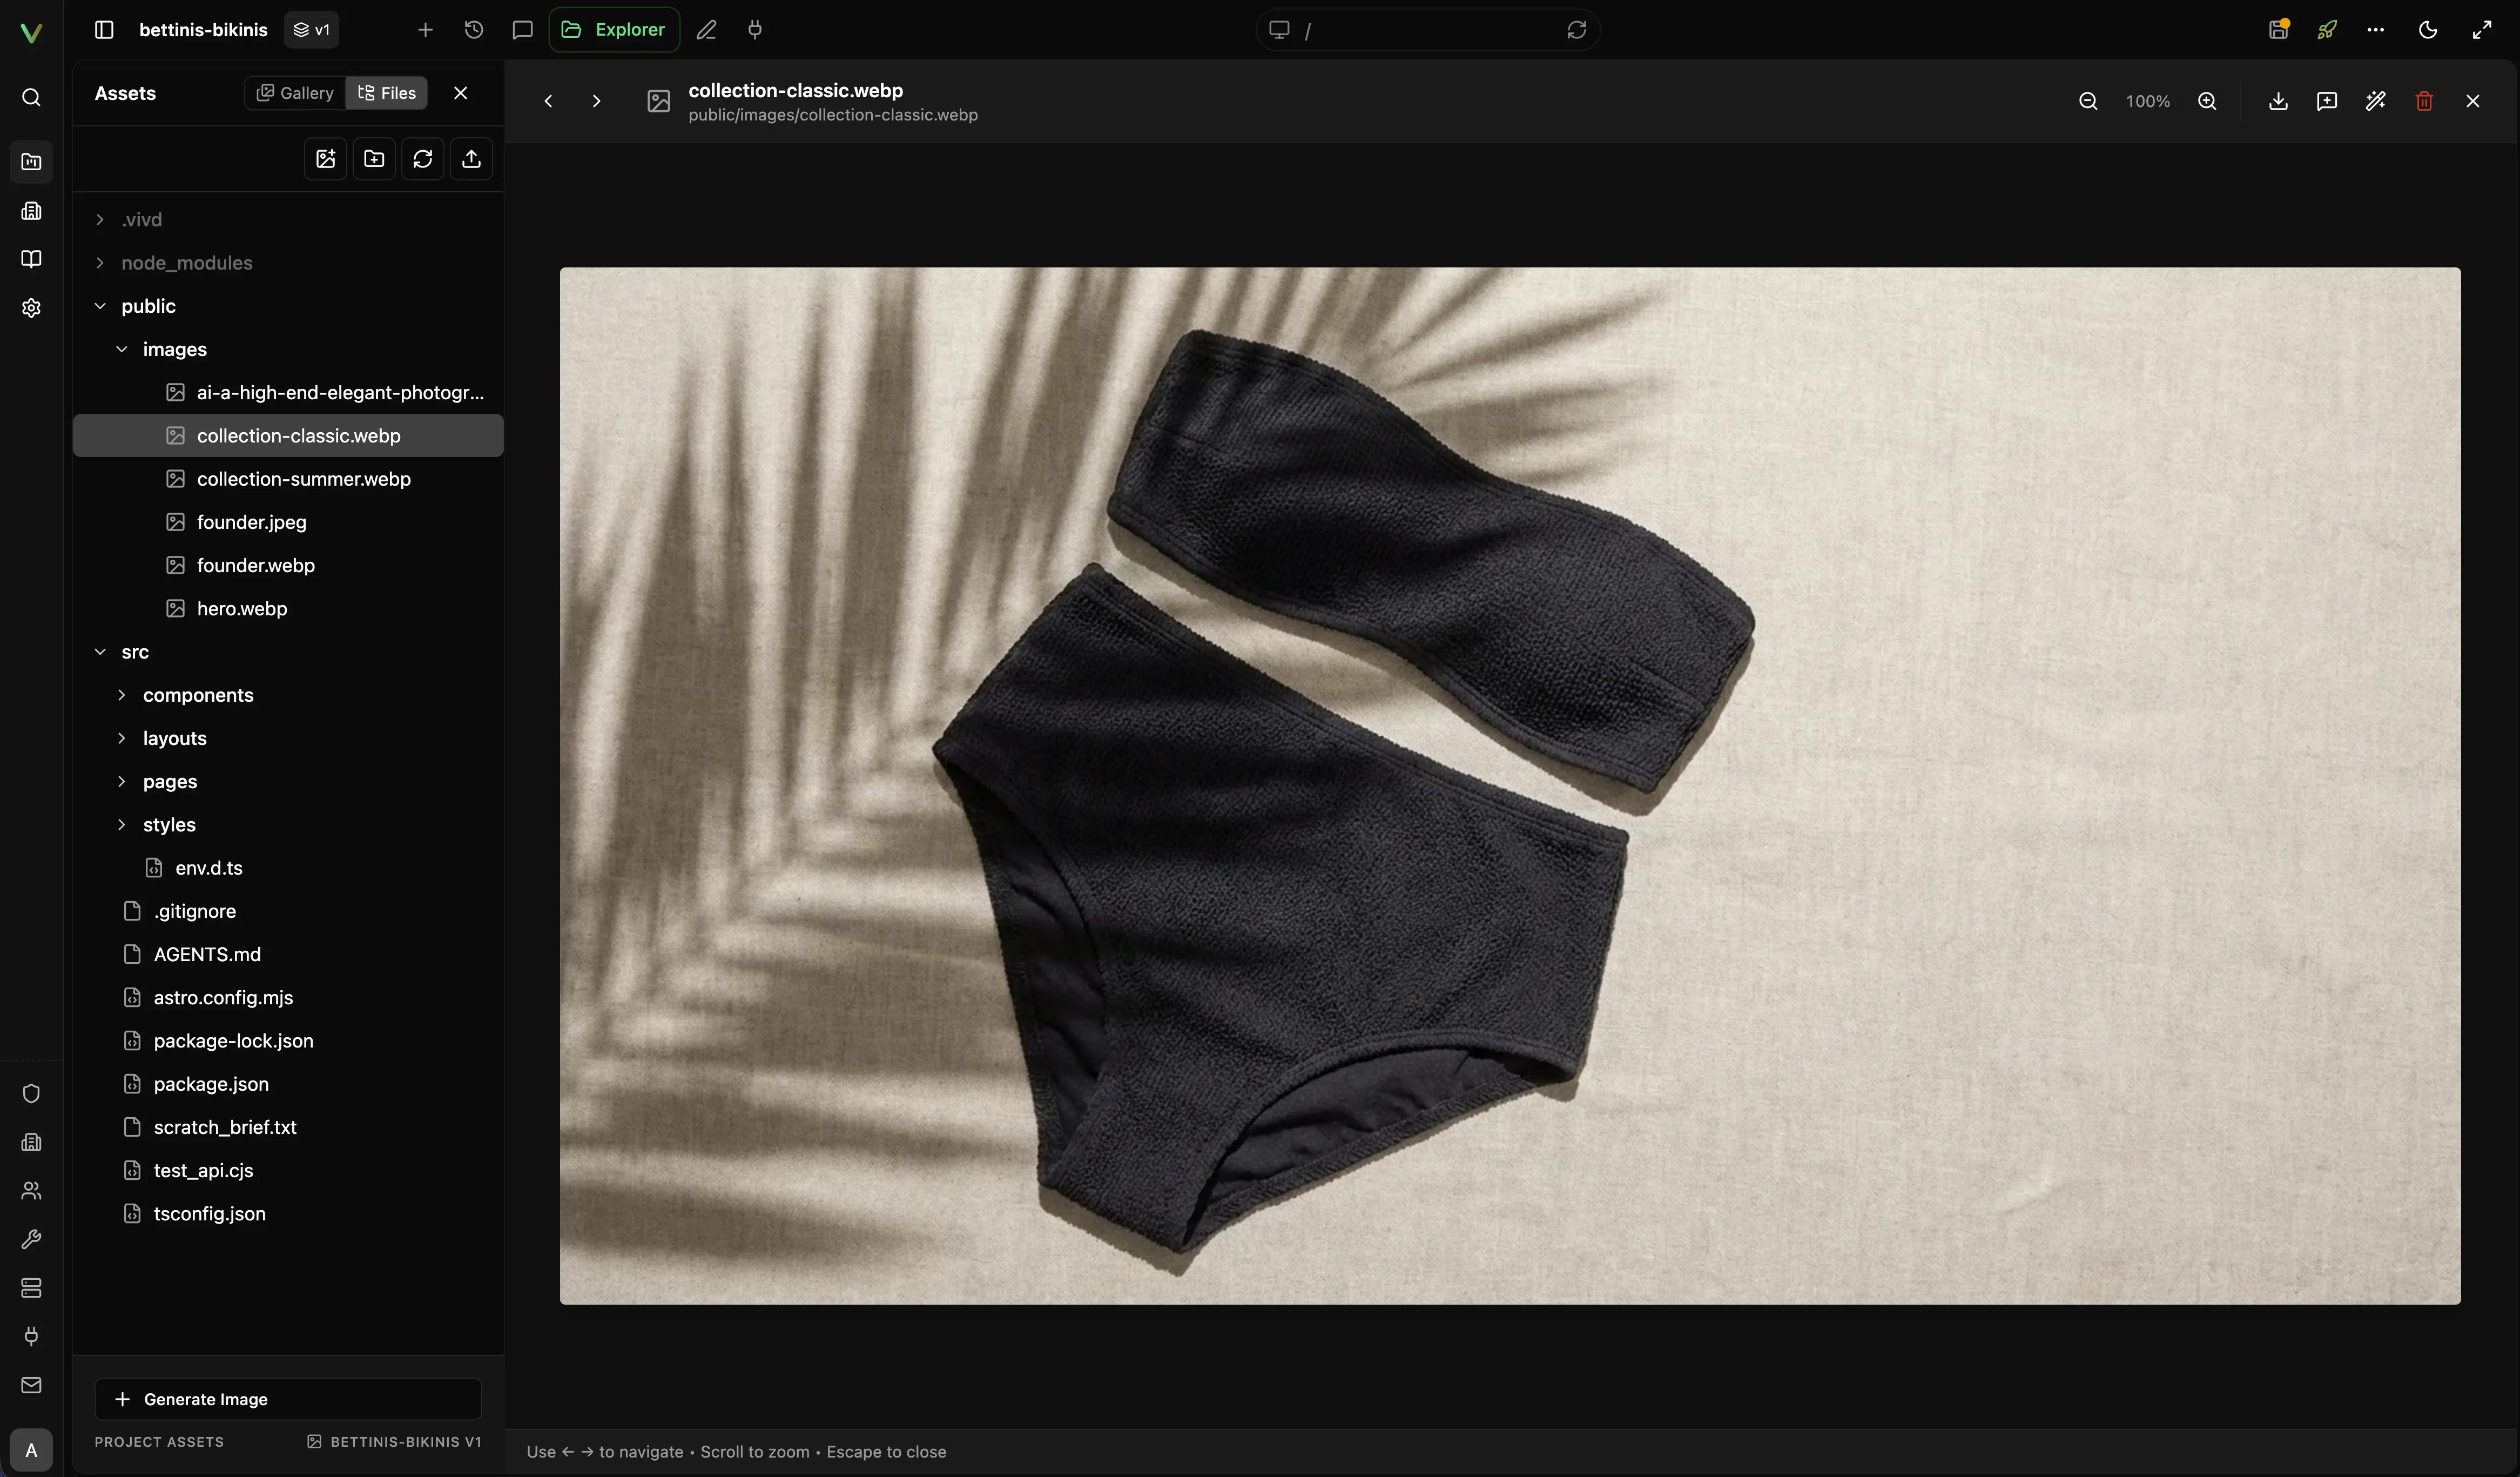The height and width of the screenshot is (1477, 2520).
Task: Open the magic edit tool for the image
Action: pyautogui.click(x=2376, y=101)
